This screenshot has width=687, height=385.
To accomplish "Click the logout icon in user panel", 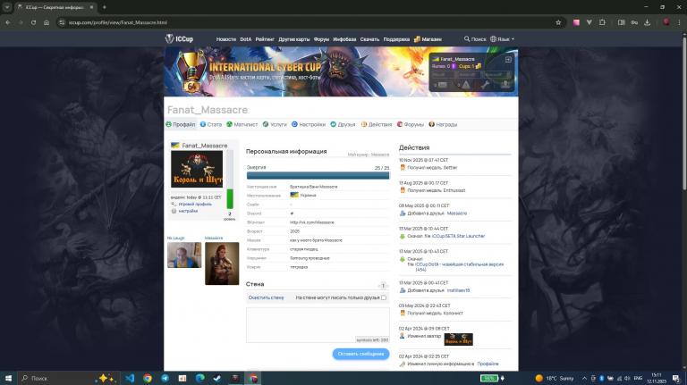I will (x=508, y=59).
